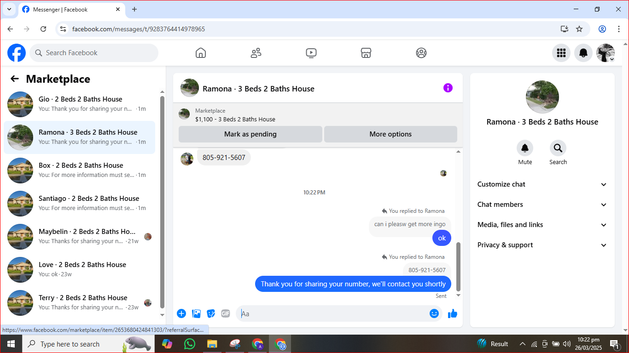
Task: Send a thumbs-up like
Action: [453, 313]
